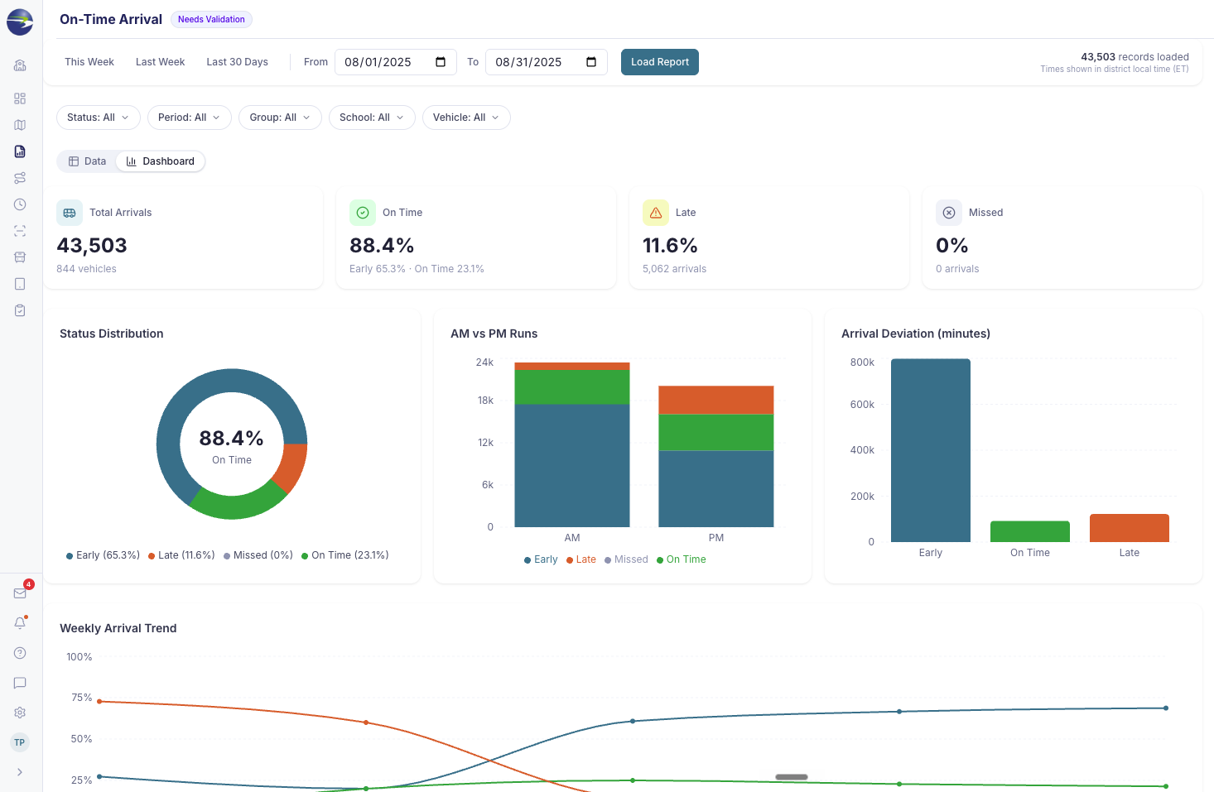Toggle the Missed series in AM vs PM legend

(x=626, y=559)
